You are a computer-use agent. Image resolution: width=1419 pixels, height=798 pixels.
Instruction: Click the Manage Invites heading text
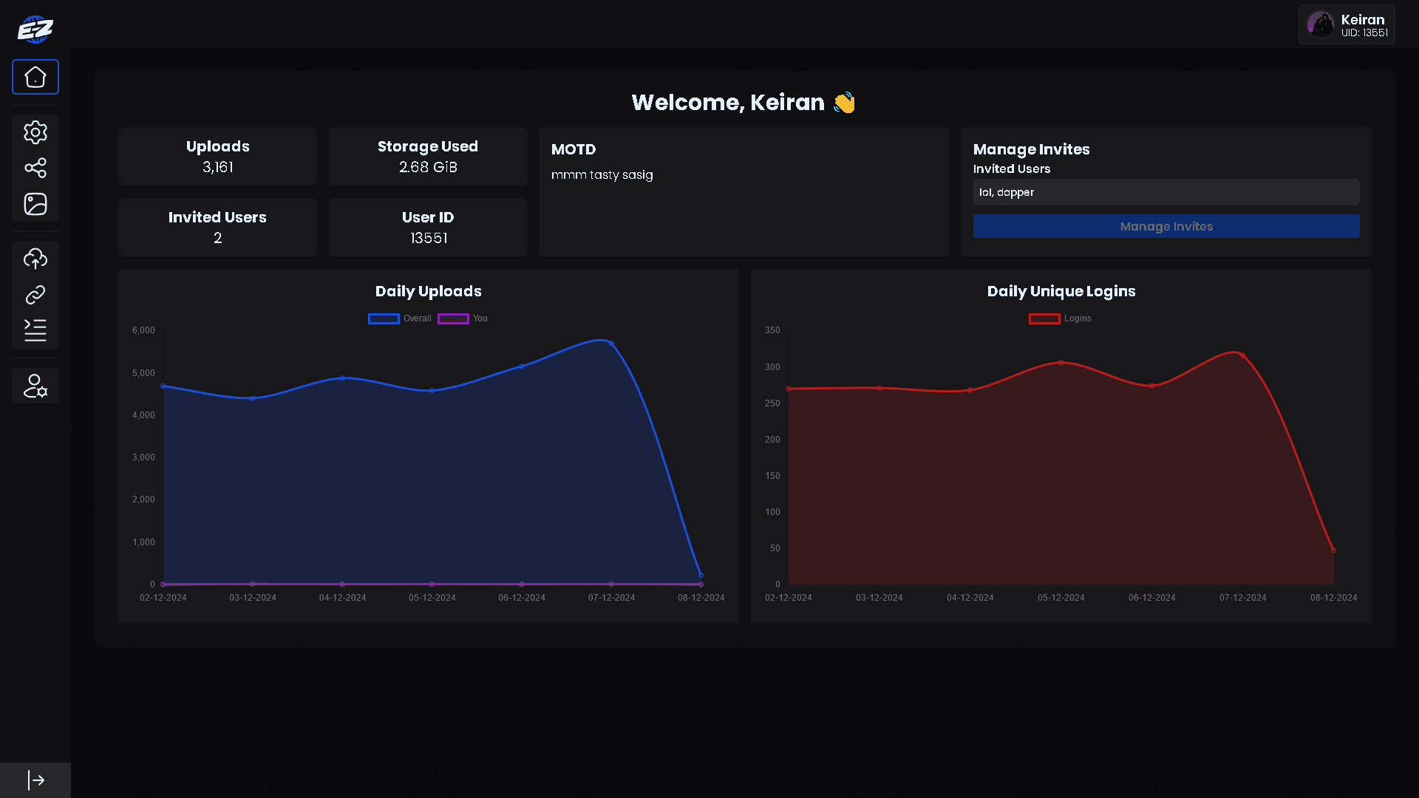pos(1032,149)
